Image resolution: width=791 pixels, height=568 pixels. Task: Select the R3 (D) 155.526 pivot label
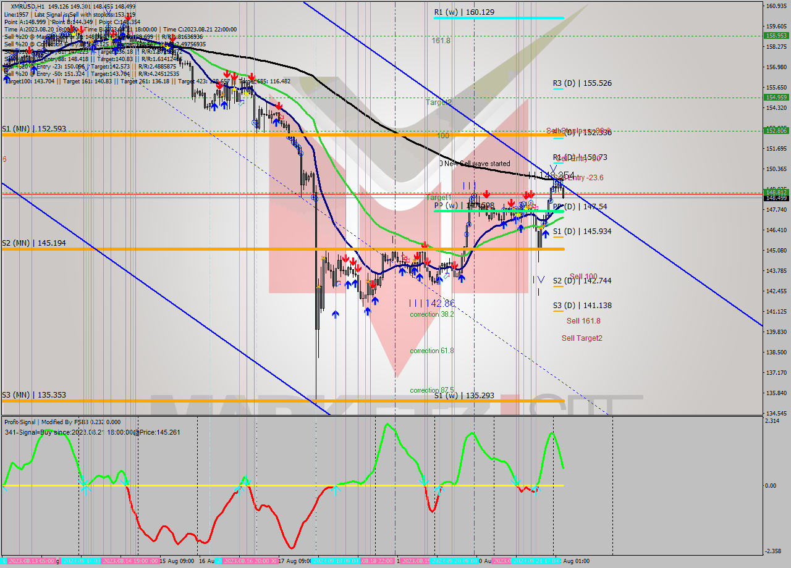pyautogui.click(x=582, y=83)
